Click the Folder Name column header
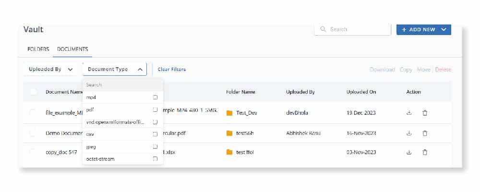Viewport: 480px width, 192px height. coord(240,92)
